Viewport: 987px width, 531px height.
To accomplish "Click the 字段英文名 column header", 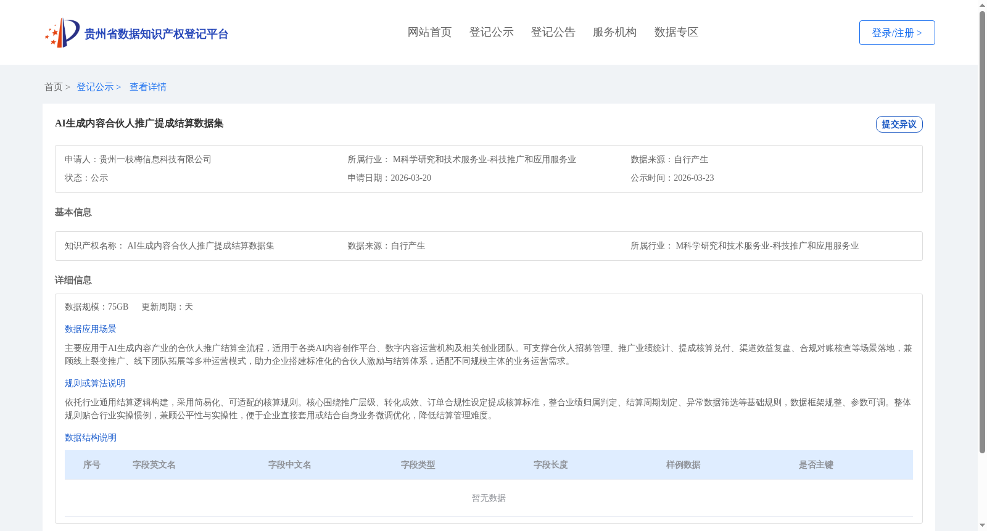I will pos(154,464).
